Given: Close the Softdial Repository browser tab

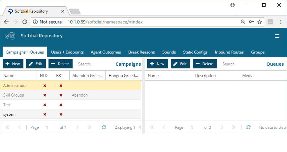Looking at the screenshot, I should (63, 11).
